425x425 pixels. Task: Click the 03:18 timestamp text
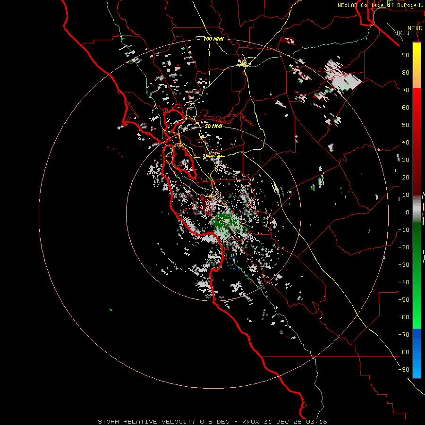[x=316, y=422]
